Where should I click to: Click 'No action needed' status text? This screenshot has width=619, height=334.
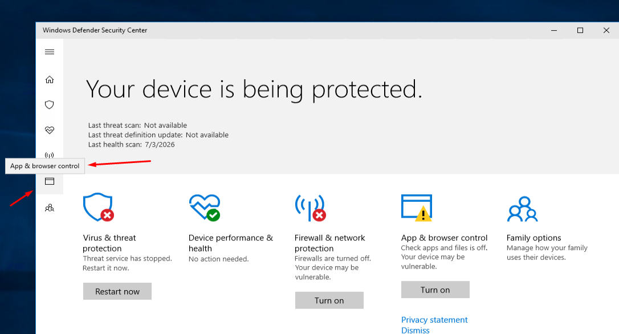[218, 259]
